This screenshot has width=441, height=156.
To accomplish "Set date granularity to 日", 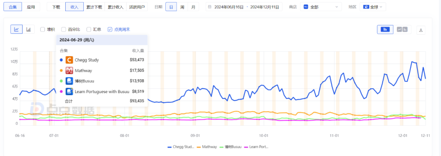I will point(171,7).
